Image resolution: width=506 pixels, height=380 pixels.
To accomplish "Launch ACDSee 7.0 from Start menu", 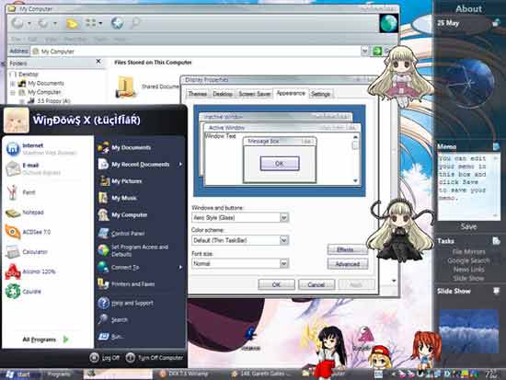I will tap(13, 232).
